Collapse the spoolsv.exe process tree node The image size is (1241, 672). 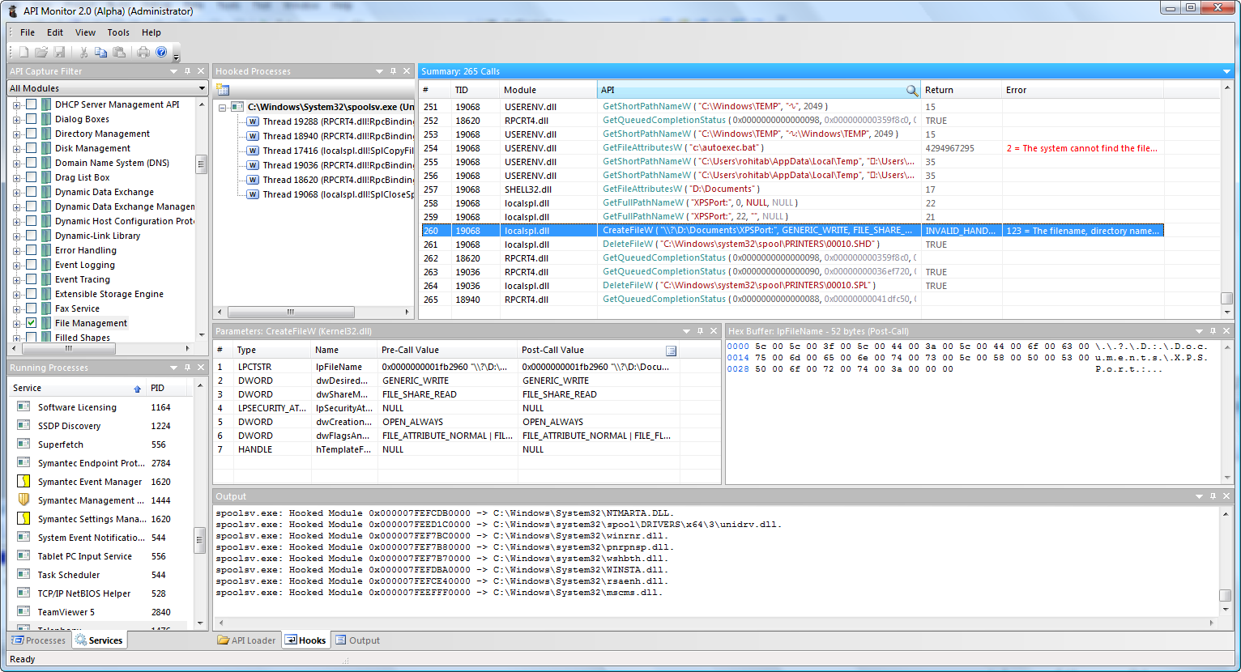pyautogui.click(x=222, y=107)
